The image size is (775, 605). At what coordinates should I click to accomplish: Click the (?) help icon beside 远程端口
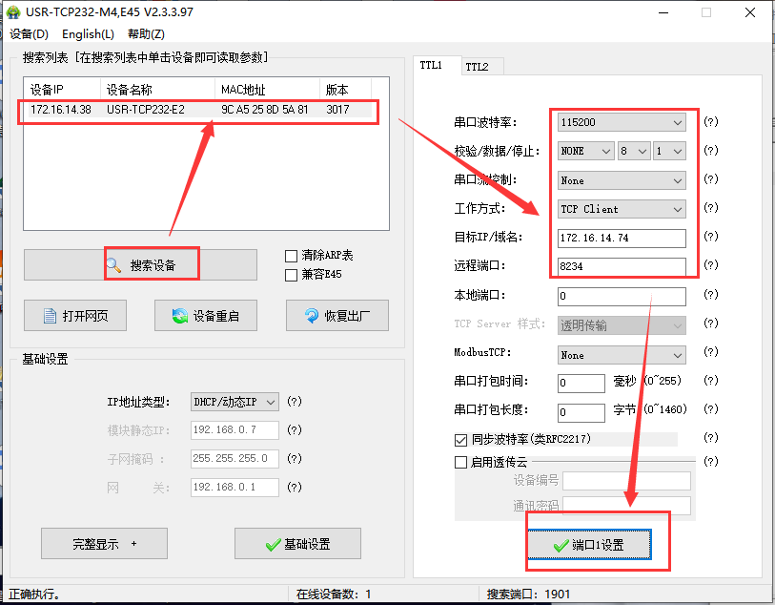point(710,266)
